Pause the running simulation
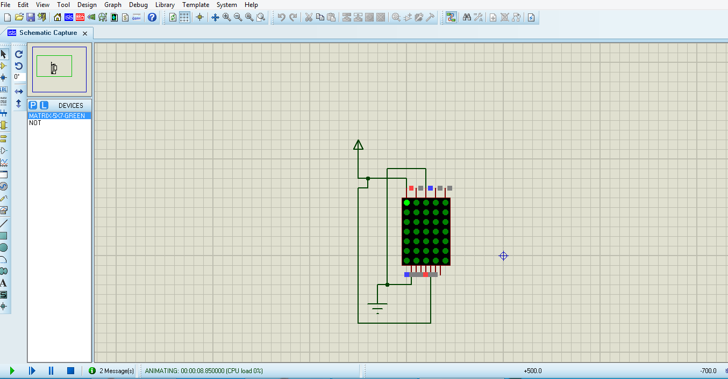 (50, 370)
